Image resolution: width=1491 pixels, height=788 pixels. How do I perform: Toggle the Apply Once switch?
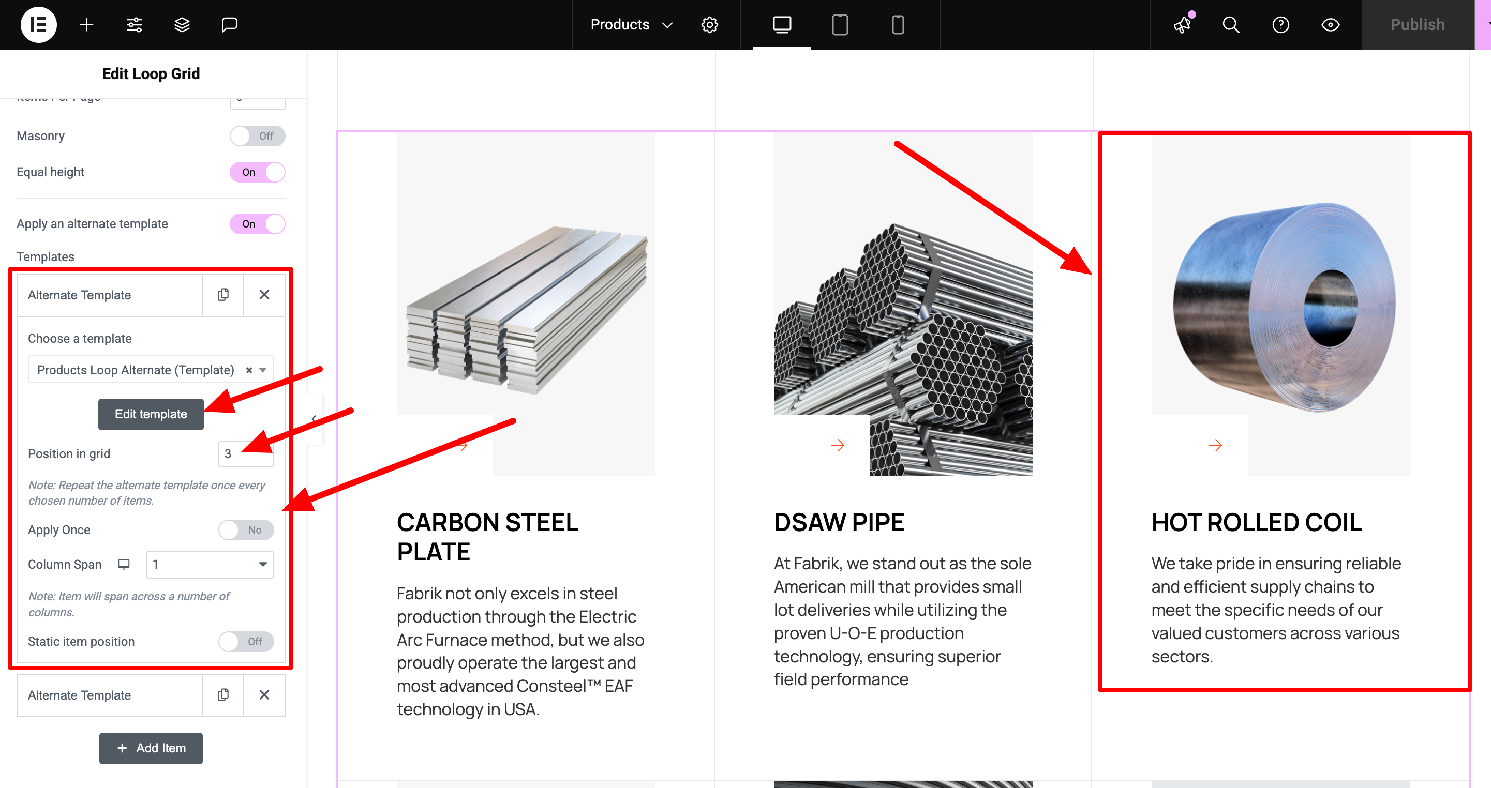pyautogui.click(x=246, y=530)
